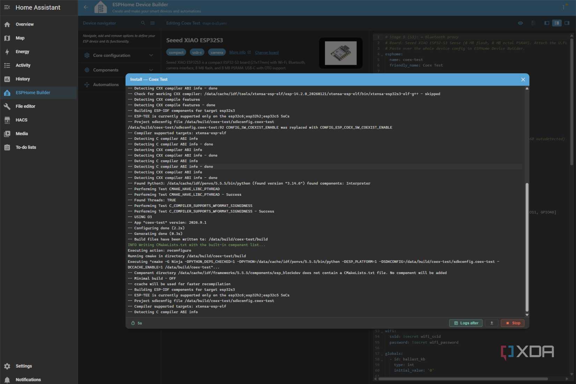Switch to split view layout
Viewport: 576px width, 384px height.
click(x=557, y=23)
